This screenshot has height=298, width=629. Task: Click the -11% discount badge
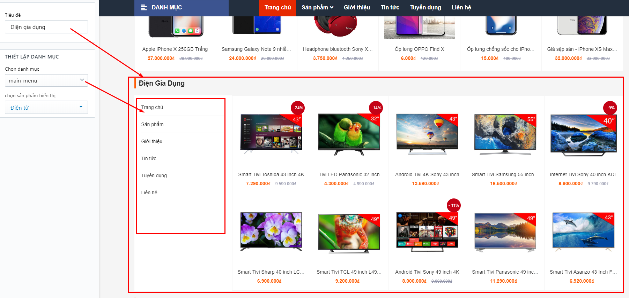pos(454,205)
